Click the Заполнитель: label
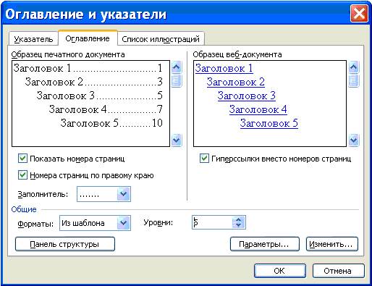Image resolution: width=372 pixels, height=286 pixels. pos(43,194)
